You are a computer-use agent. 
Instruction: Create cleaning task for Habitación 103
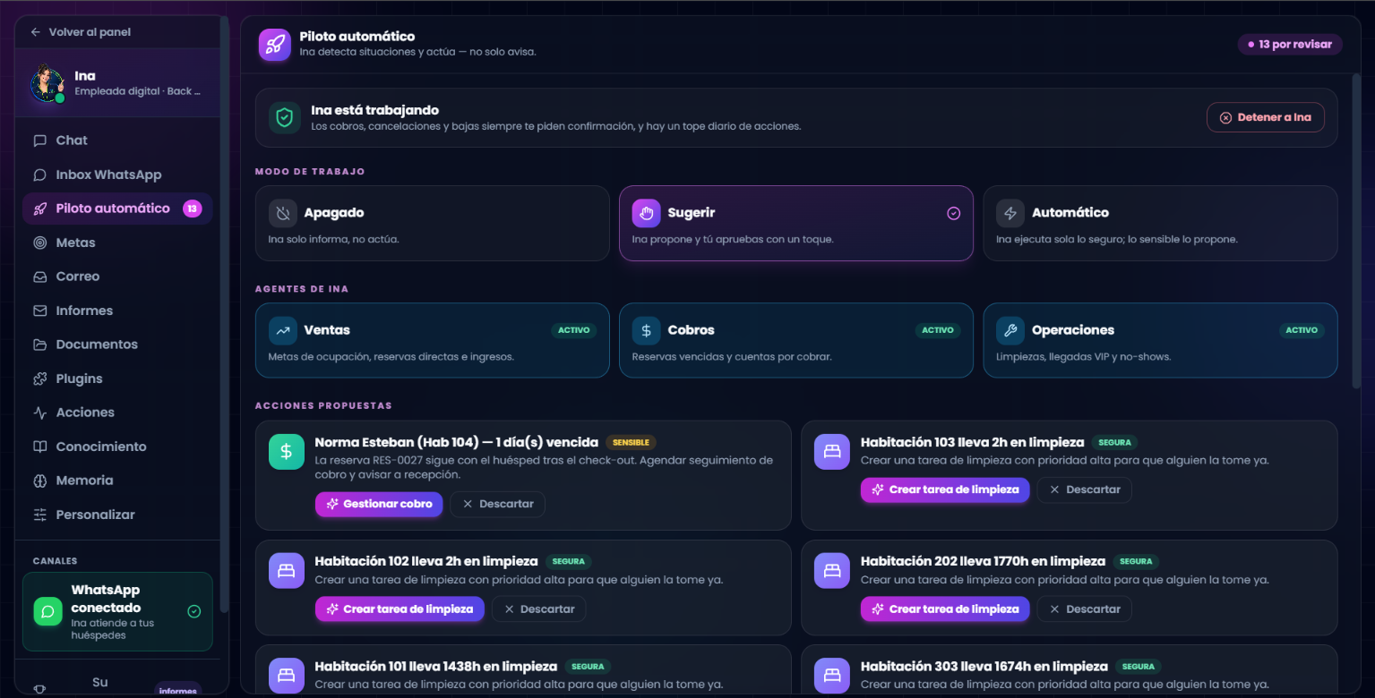pos(945,489)
